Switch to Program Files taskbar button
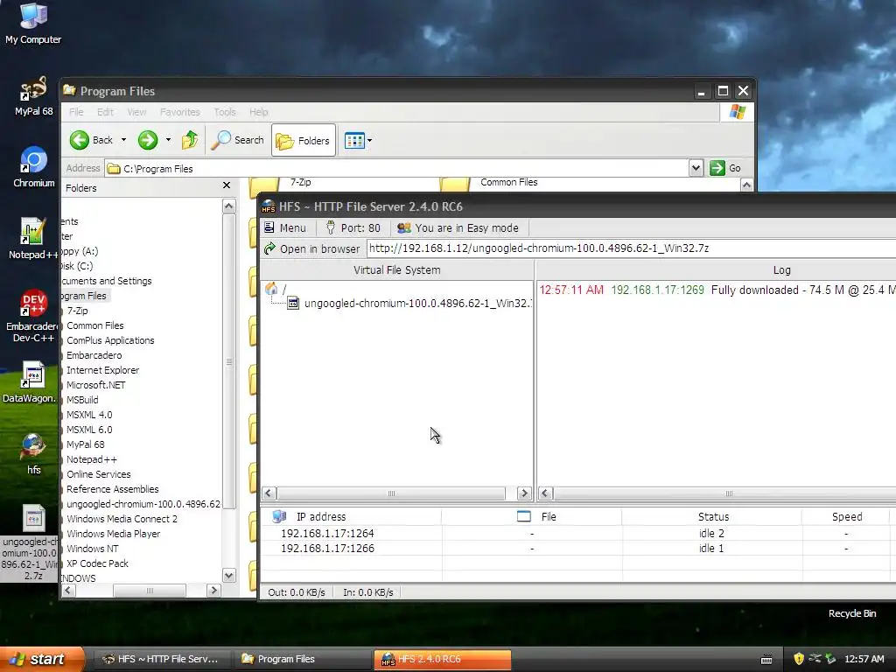This screenshot has height=672, width=896. 302,659
